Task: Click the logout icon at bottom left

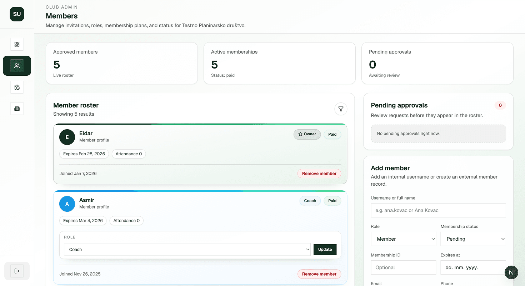Action: (17, 271)
